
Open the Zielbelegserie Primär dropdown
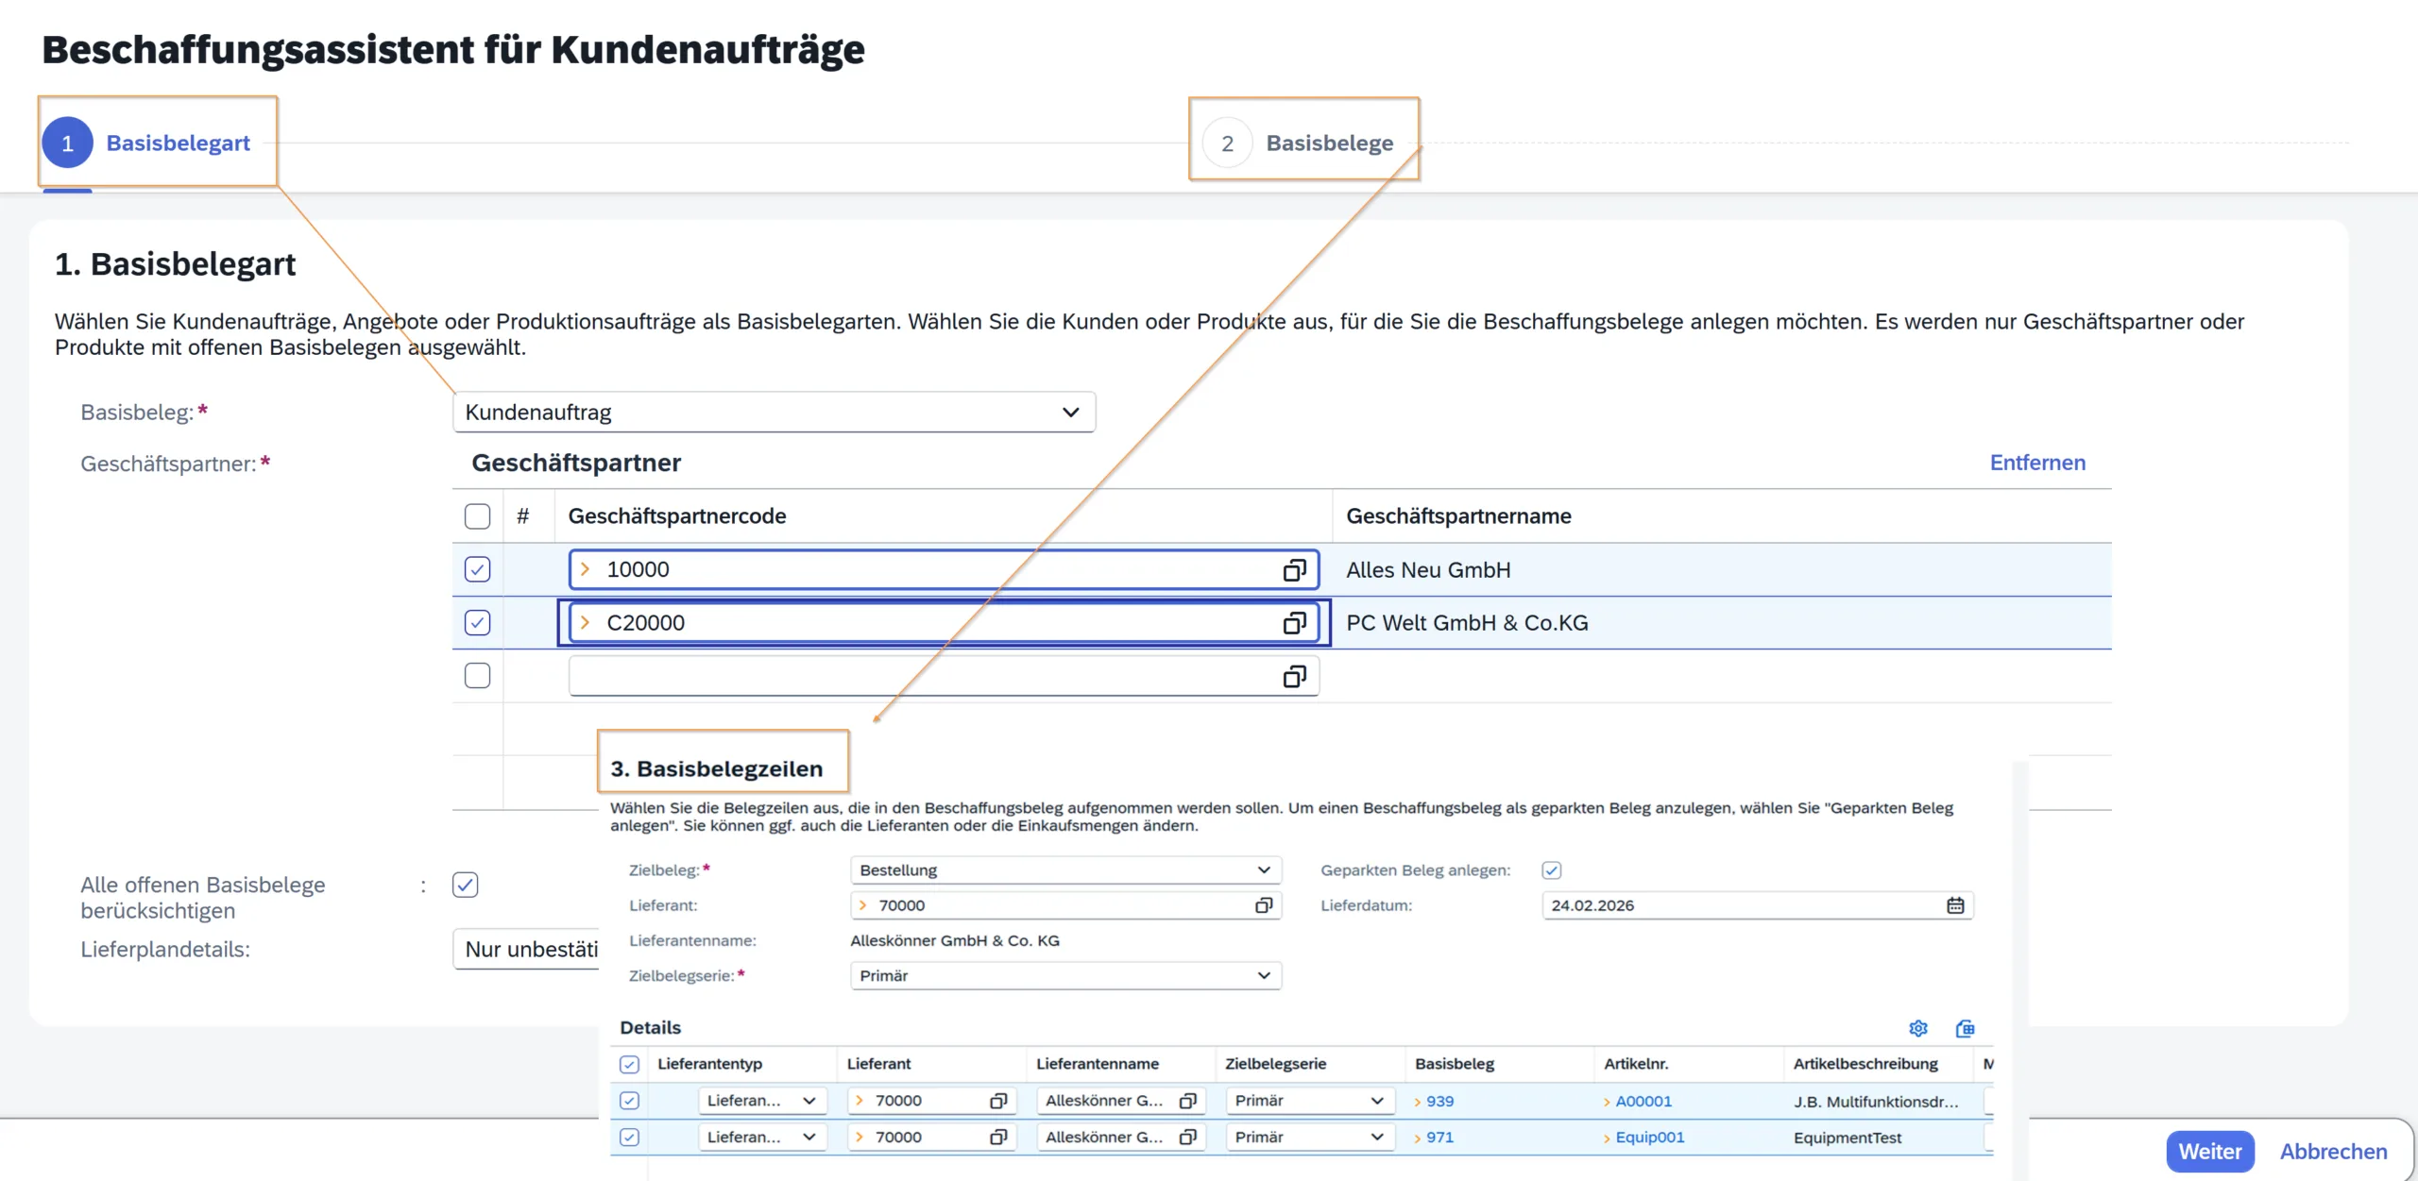click(x=1264, y=975)
